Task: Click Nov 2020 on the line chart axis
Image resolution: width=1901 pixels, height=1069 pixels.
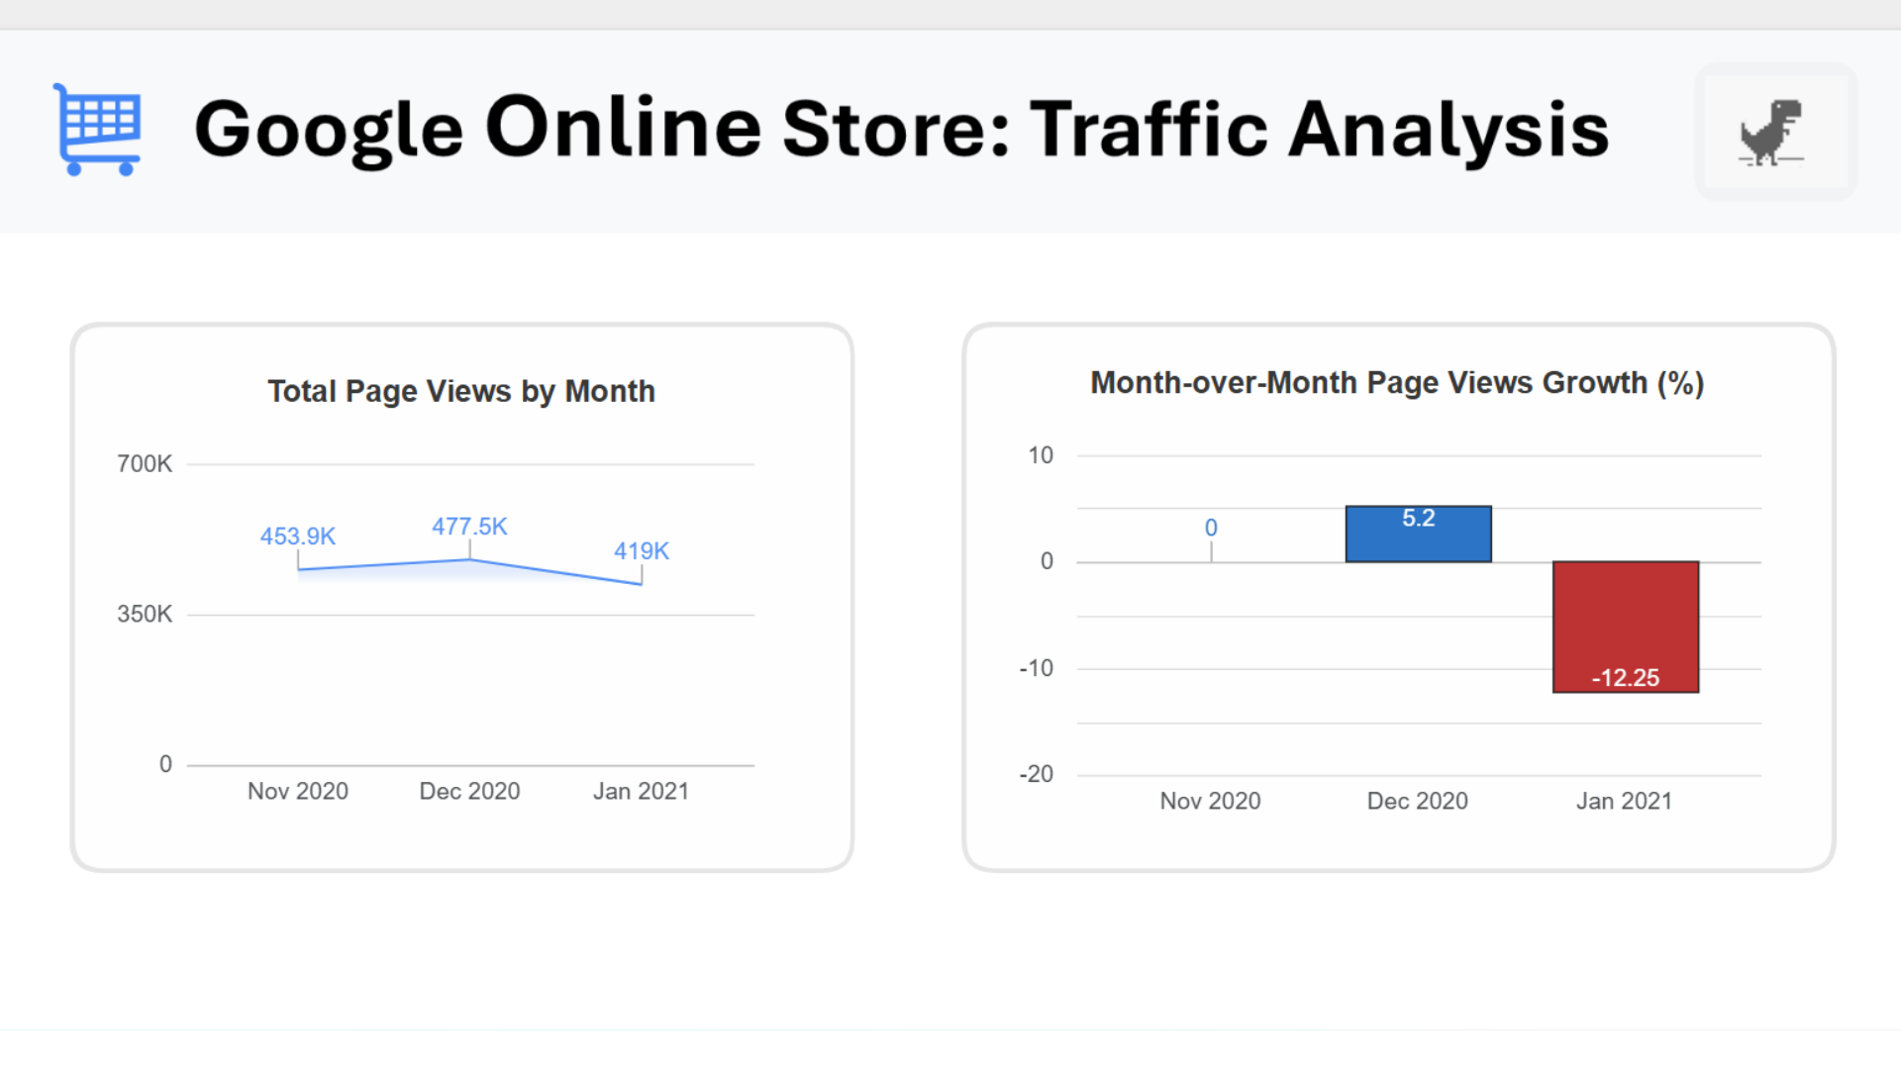Action: click(298, 791)
